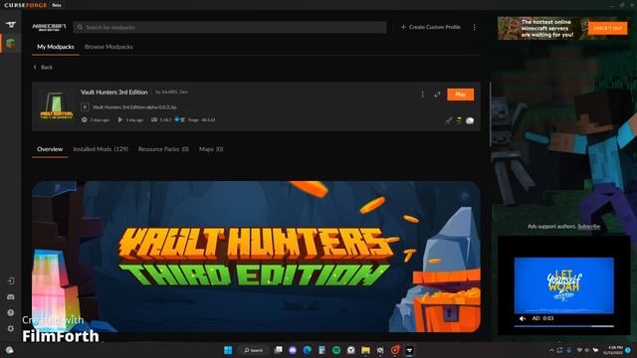Click the Vault Hunters Third Edition banner image
Viewport: 637px width, 358px height.
tap(256, 257)
